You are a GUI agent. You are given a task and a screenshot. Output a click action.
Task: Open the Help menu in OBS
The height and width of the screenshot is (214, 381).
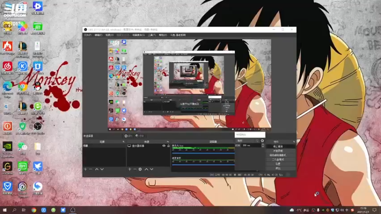[163, 35]
